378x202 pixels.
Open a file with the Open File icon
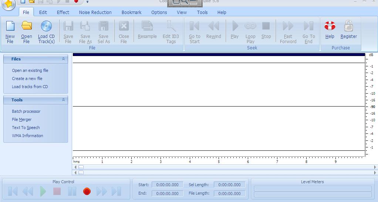point(26,27)
